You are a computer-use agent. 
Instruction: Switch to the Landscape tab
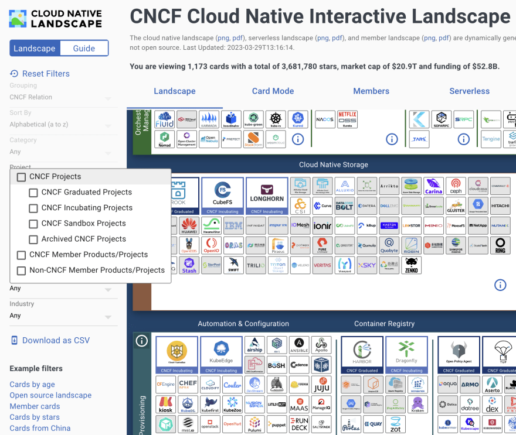(175, 91)
